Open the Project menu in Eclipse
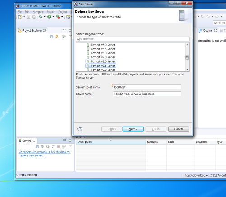The image size is (226, 197). tap(63, 12)
